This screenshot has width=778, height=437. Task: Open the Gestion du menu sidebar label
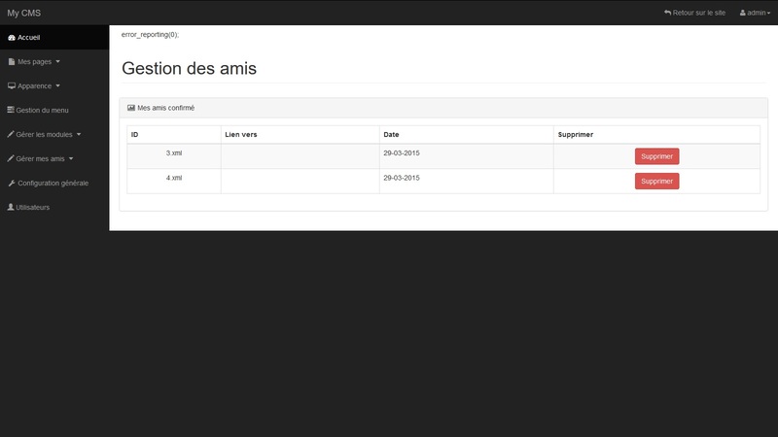pos(42,110)
